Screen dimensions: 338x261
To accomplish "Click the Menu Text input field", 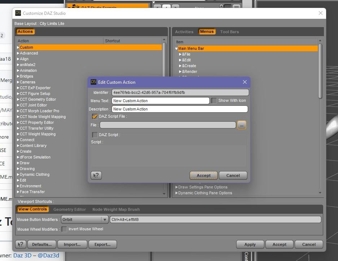I will 160,101.
